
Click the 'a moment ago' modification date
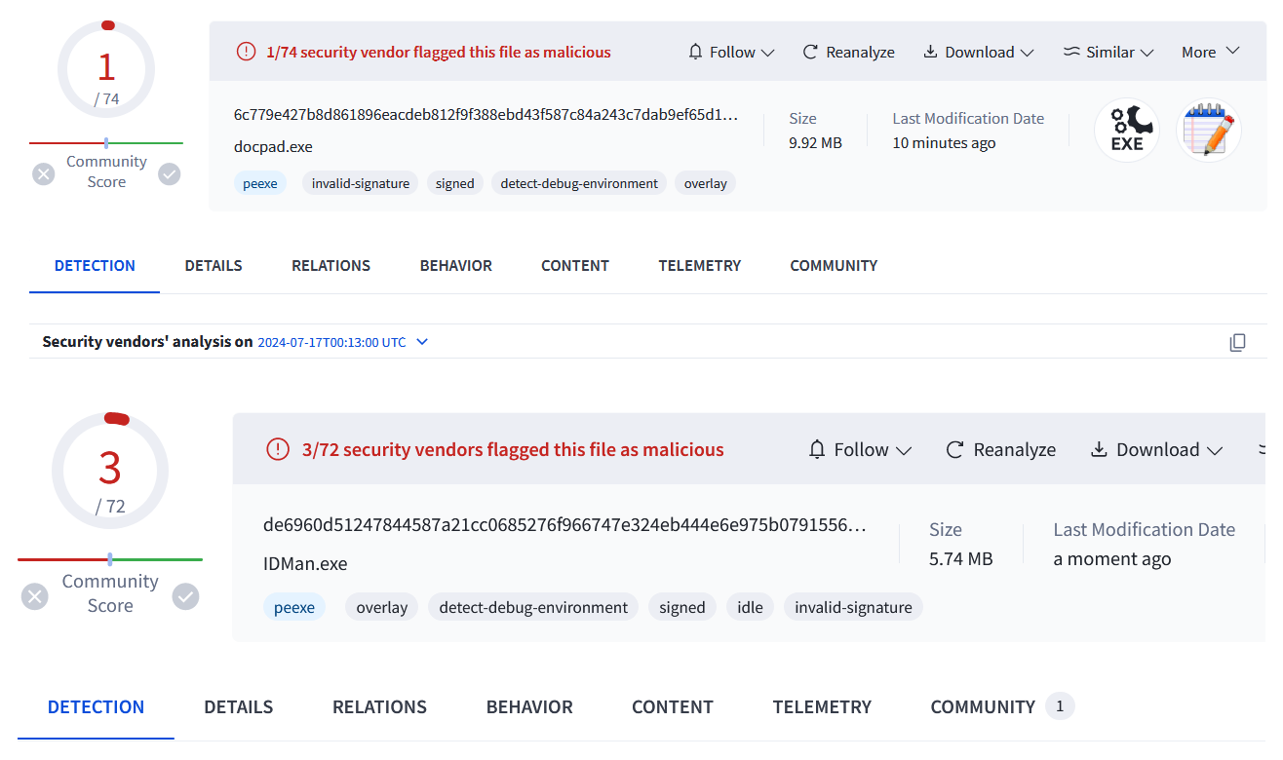coord(1112,558)
